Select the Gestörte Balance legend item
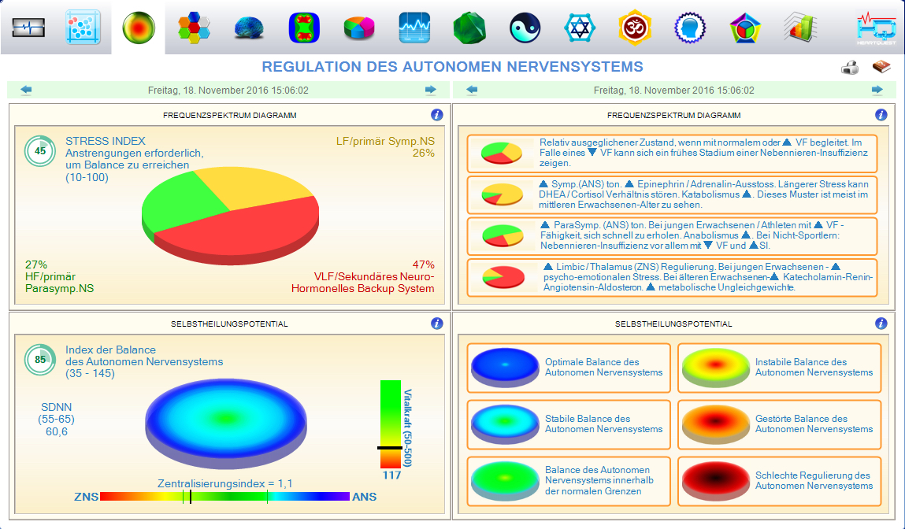Screen dimensions: 905x529 tap(779, 424)
